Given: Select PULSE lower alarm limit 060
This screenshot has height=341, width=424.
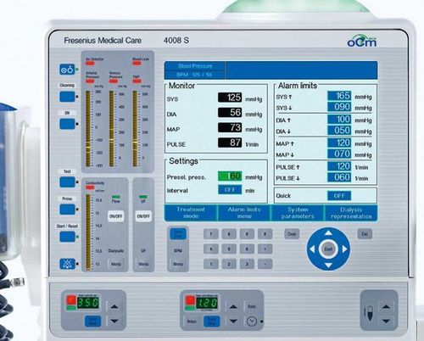Looking at the screenshot, I should [339, 177].
